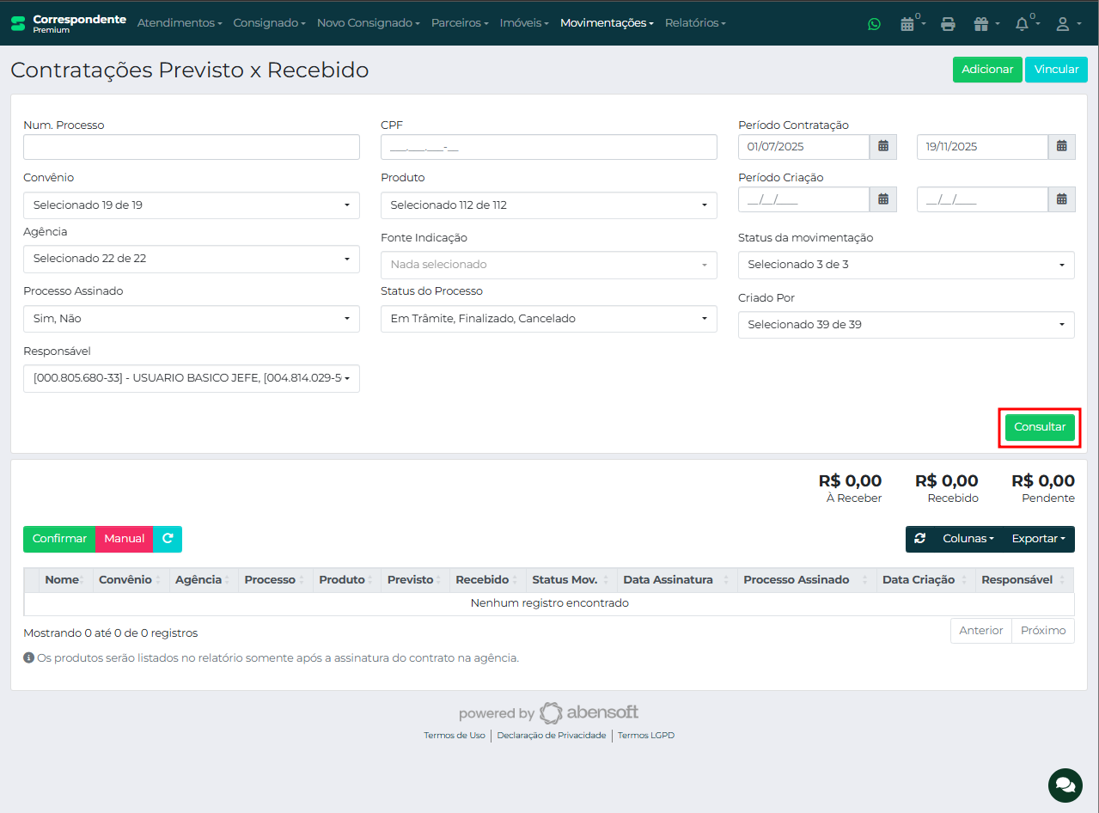
Task: Open the Movimentações menu
Action: click(x=607, y=23)
